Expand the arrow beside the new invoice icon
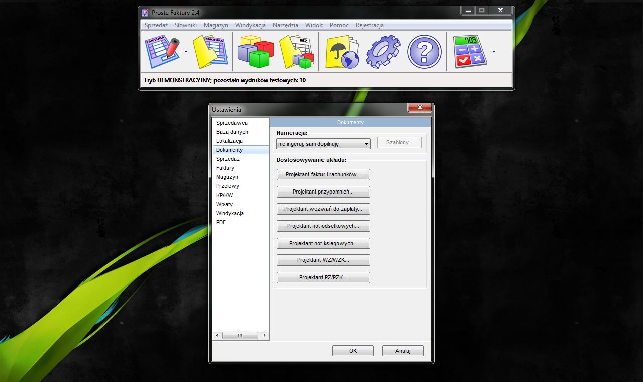This screenshot has width=643, height=382. click(x=186, y=52)
